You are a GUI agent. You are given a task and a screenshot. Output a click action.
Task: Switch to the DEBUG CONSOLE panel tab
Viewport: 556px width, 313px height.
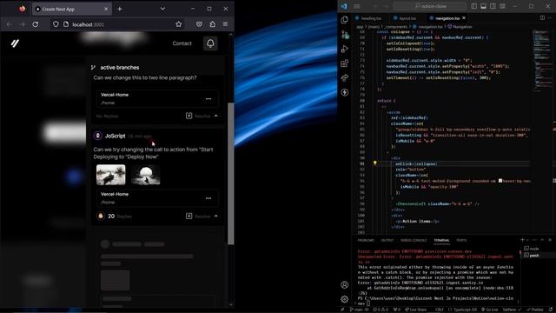414,240
